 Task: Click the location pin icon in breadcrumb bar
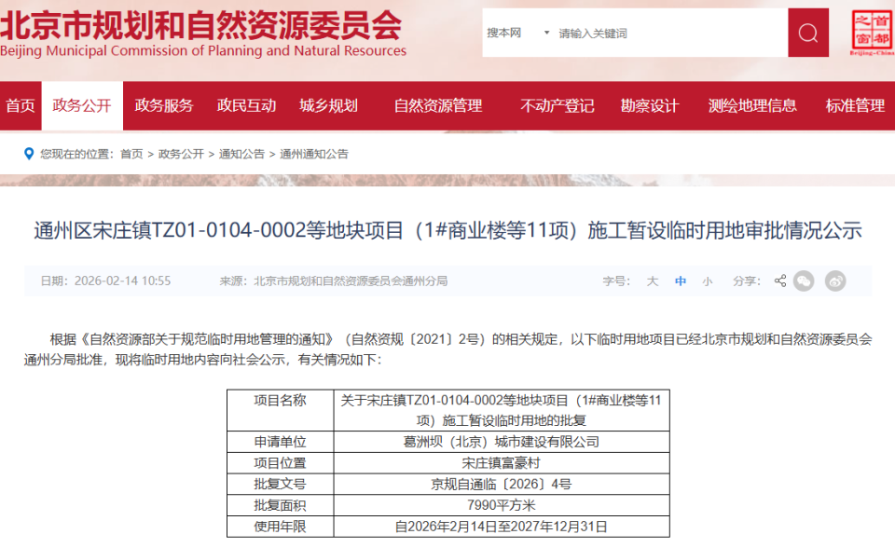(28, 151)
